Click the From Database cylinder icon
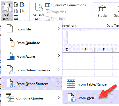This screenshot has width=119, height=106. 11,42
